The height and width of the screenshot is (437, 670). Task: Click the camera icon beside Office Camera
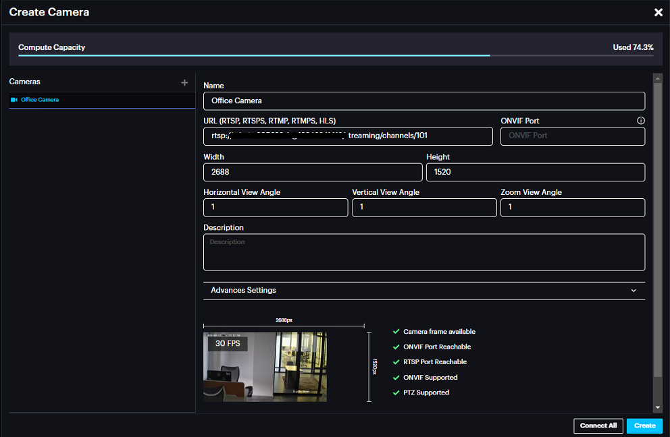click(14, 100)
